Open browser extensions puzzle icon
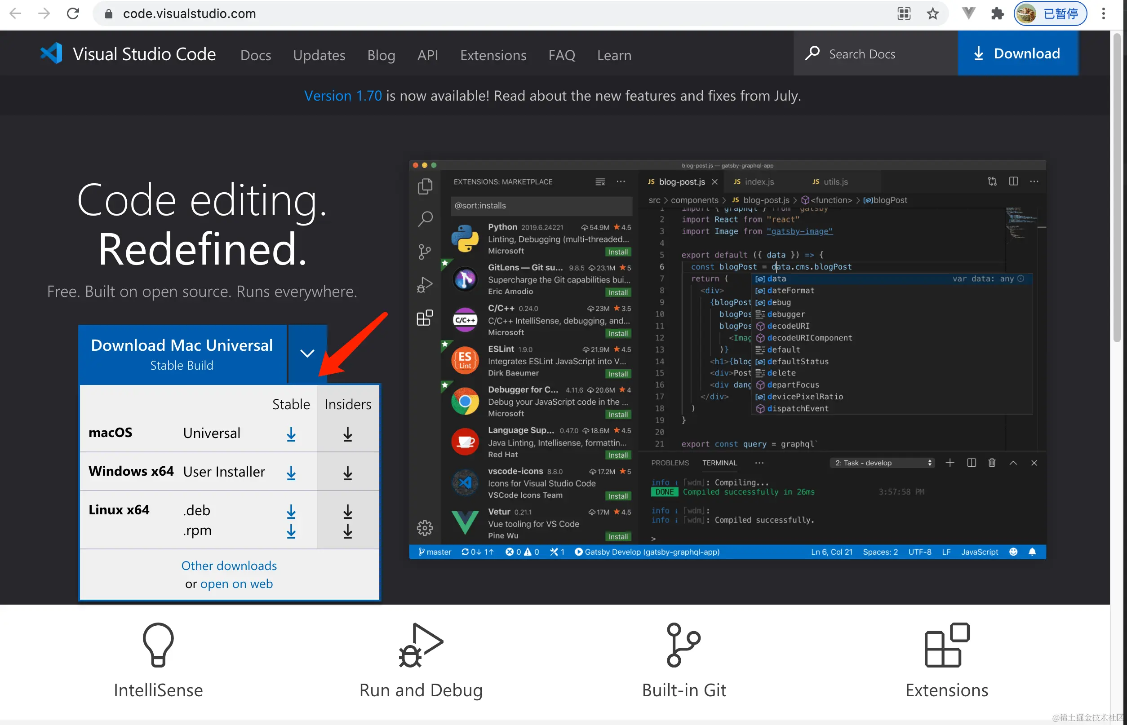Image resolution: width=1127 pixels, height=725 pixels. (998, 13)
